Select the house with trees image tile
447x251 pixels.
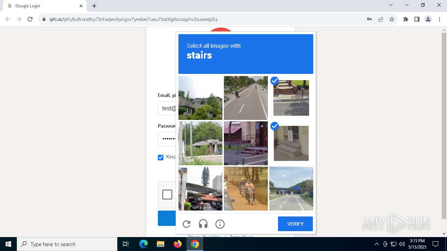point(200,98)
